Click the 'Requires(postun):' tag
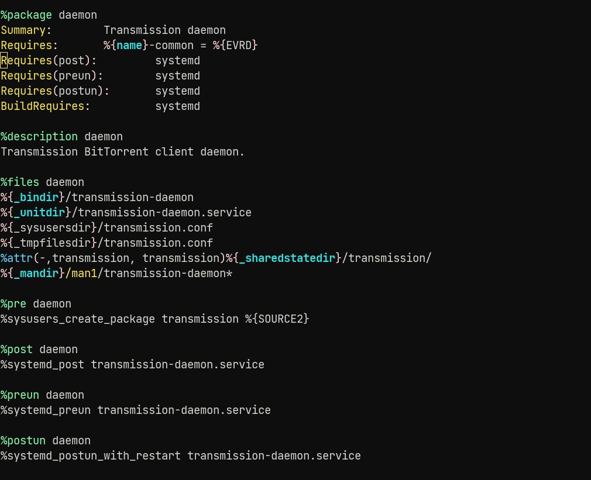The image size is (591, 480). pos(55,91)
